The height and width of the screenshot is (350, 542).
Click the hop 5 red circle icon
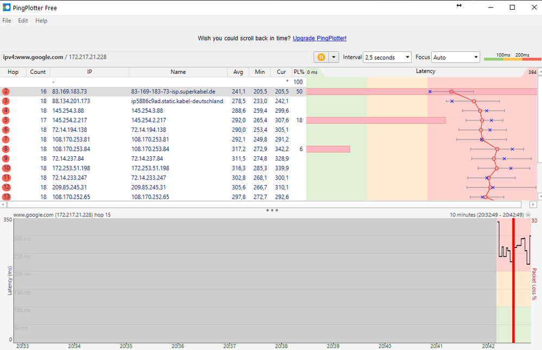(x=5, y=120)
